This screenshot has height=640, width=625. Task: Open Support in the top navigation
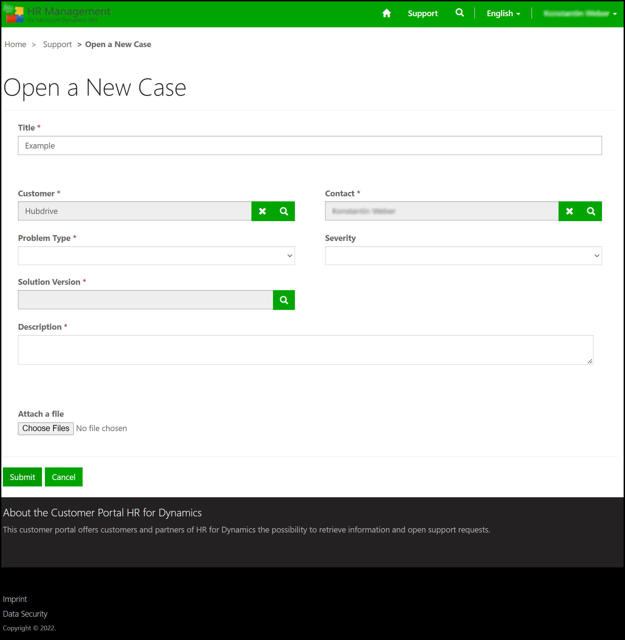point(422,14)
